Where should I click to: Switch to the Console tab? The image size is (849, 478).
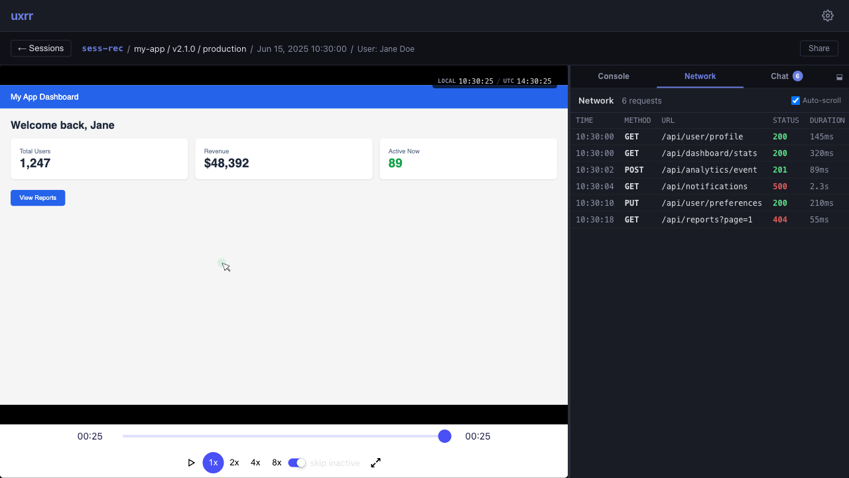[x=614, y=76]
